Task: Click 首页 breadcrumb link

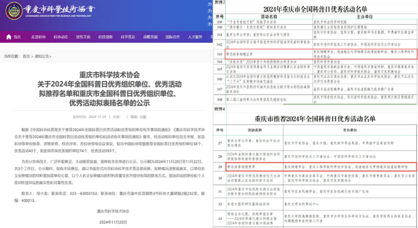Action: [26, 56]
